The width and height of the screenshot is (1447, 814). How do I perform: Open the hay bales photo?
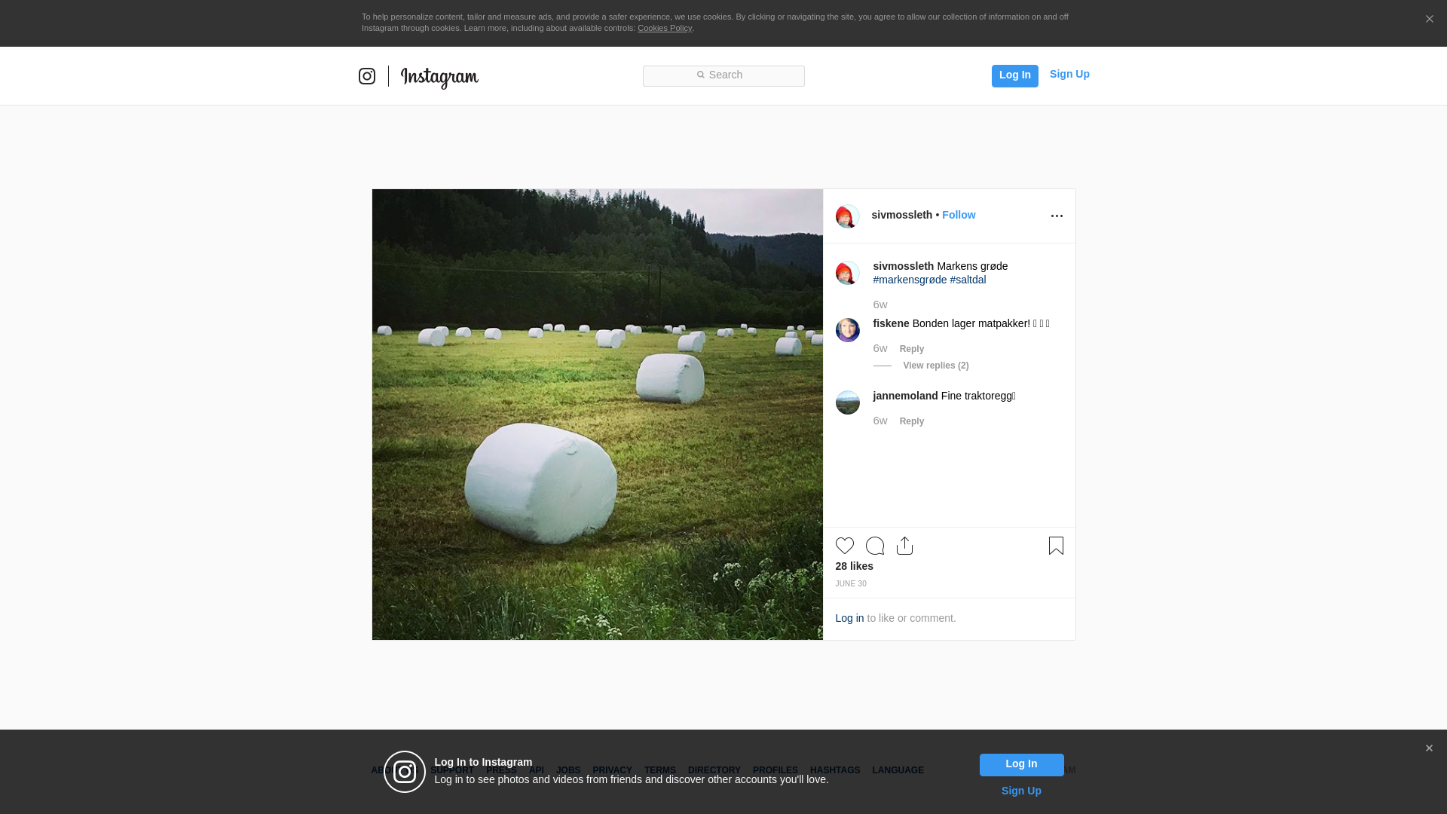[598, 415]
